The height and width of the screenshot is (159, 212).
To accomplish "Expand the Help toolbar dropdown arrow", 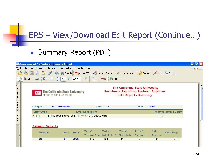I will (119, 79).
